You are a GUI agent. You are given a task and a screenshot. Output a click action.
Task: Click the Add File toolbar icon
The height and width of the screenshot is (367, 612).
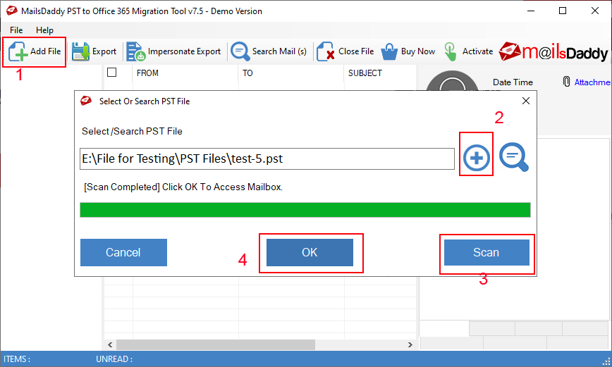pyautogui.click(x=18, y=51)
